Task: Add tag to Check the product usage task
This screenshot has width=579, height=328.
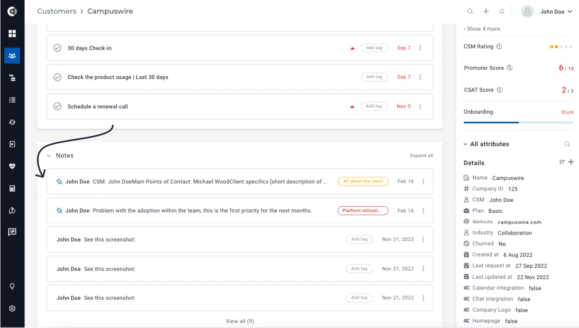Action: tap(374, 77)
